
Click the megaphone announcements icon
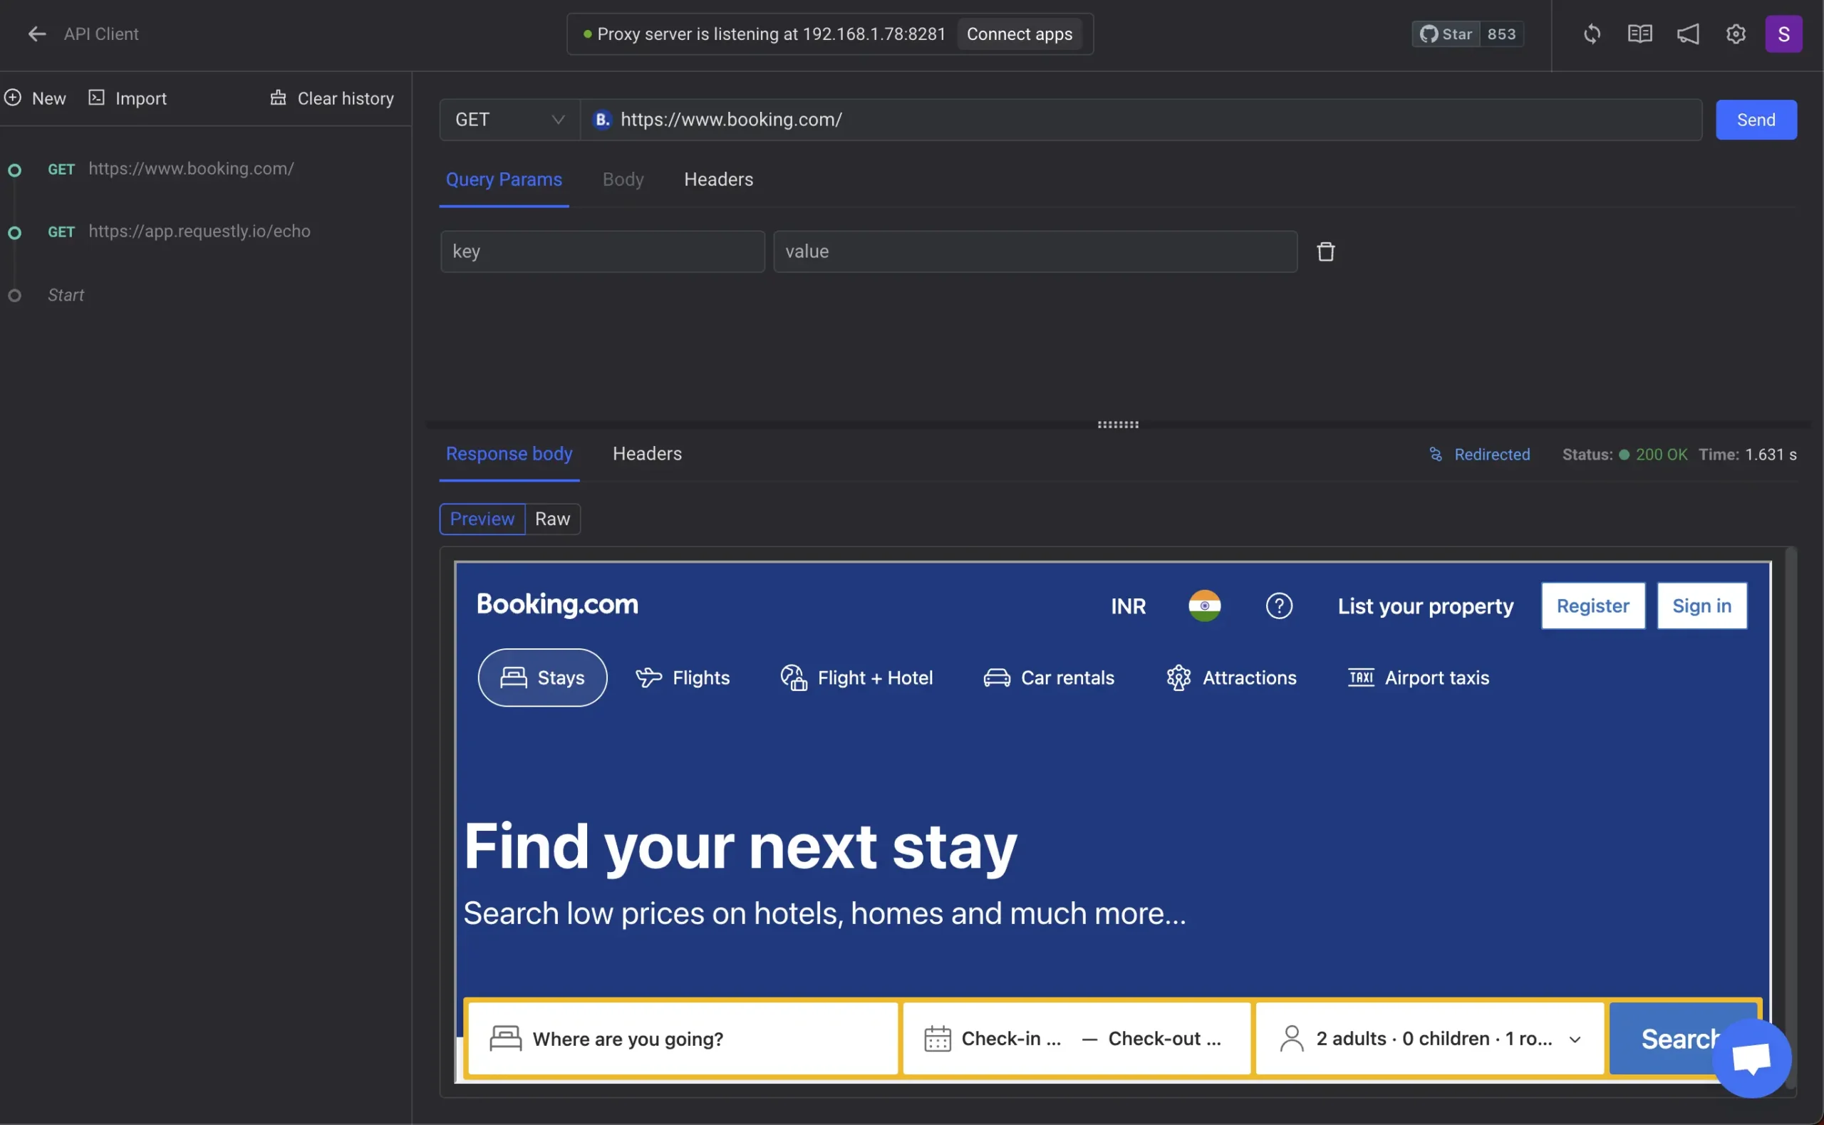[x=1687, y=34]
